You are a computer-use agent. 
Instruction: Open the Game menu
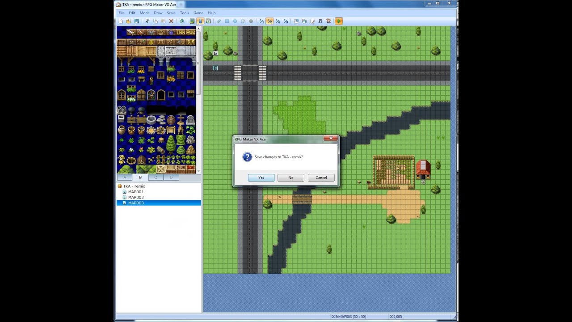(x=198, y=13)
